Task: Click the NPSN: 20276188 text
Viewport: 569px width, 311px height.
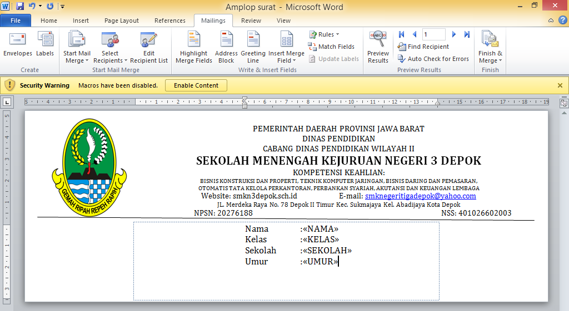Action: (223, 213)
